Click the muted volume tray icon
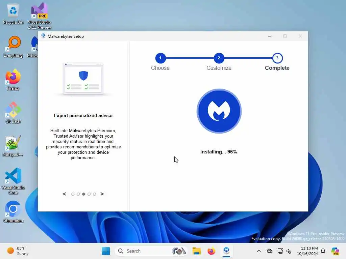 coord(289,251)
